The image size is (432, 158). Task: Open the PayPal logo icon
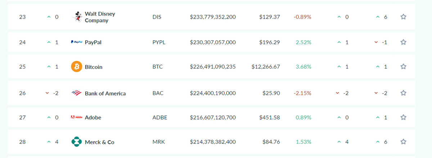77,42
